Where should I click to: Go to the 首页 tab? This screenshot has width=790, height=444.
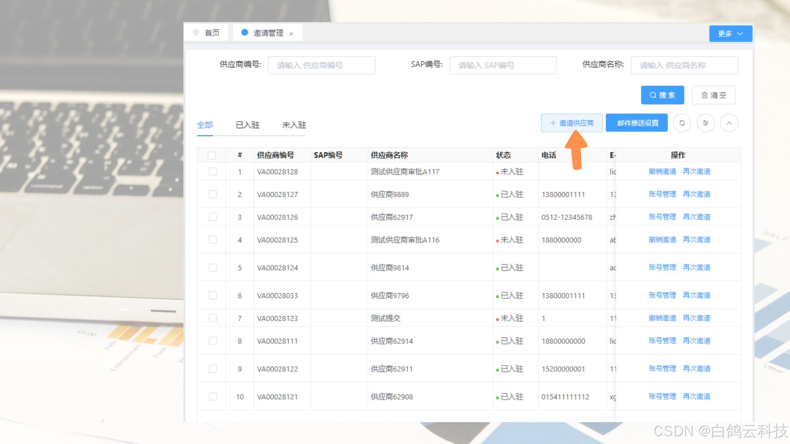pyautogui.click(x=212, y=33)
